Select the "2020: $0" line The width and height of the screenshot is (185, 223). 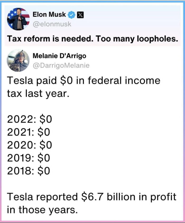click(30, 145)
